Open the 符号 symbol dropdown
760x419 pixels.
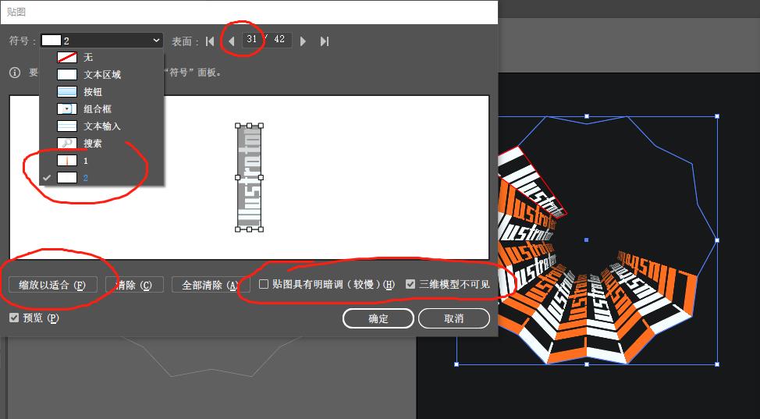[x=101, y=41]
